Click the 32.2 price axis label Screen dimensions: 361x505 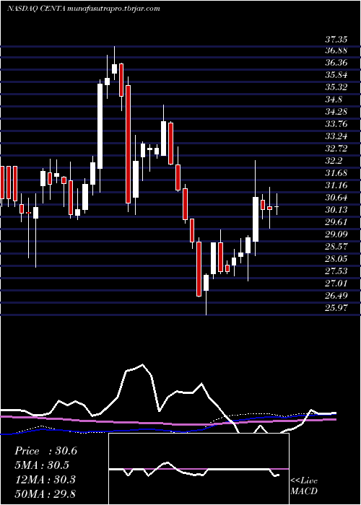click(334, 161)
